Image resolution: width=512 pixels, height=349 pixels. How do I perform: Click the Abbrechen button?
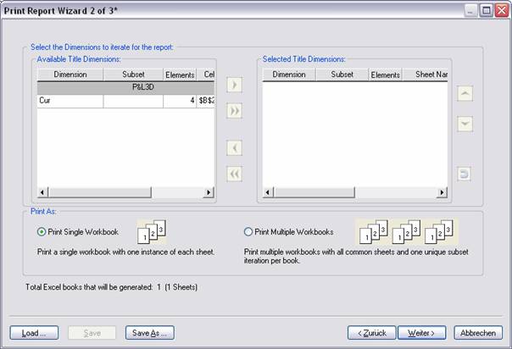[478, 333]
